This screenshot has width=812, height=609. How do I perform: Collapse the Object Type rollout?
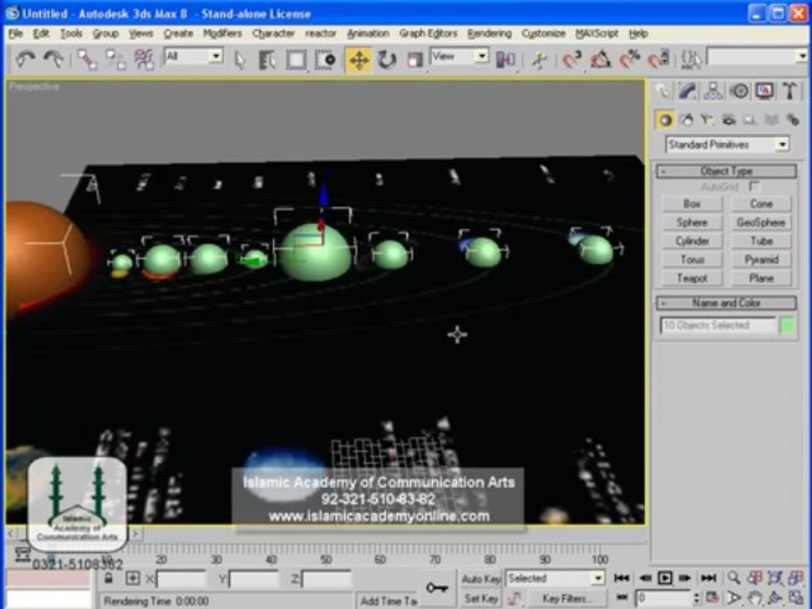726,171
